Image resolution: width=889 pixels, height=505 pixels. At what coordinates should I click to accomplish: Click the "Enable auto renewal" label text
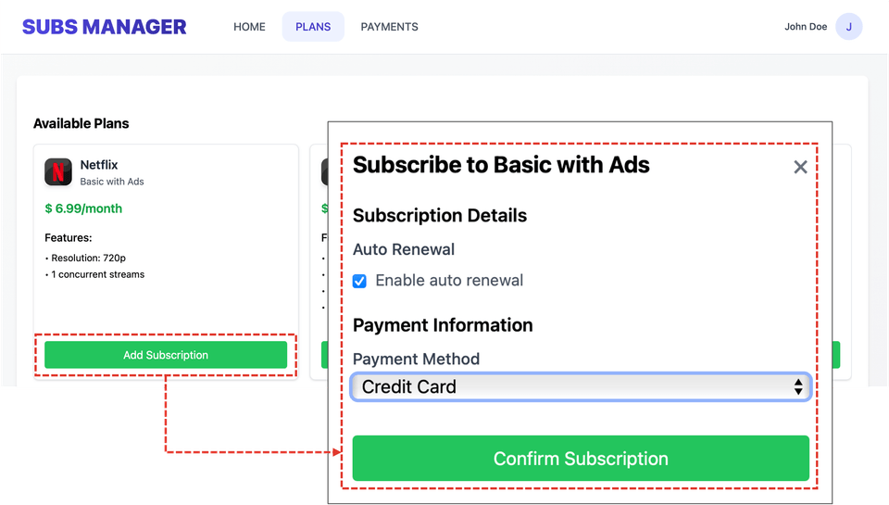point(449,281)
